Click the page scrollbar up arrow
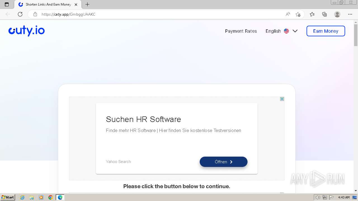The height and width of the screenshot is (201, 358). 356,22
